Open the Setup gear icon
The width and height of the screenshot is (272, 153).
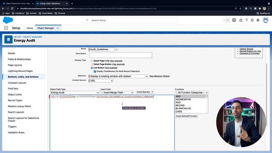click(x=252, y=20)
